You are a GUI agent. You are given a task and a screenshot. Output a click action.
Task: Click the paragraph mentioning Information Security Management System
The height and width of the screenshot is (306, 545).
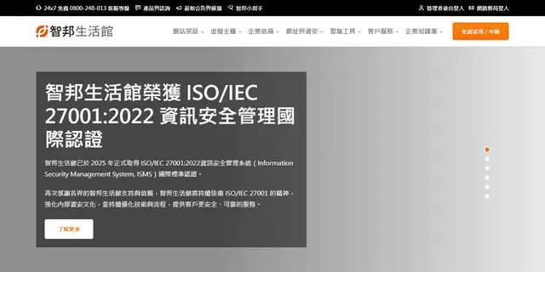(169, 168)
